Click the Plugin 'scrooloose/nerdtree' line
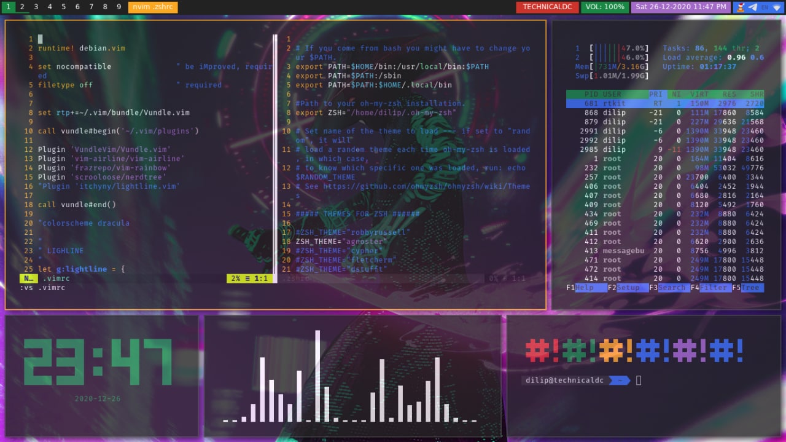The height and width of the screenshot is (442, 786). pos(102,177)
